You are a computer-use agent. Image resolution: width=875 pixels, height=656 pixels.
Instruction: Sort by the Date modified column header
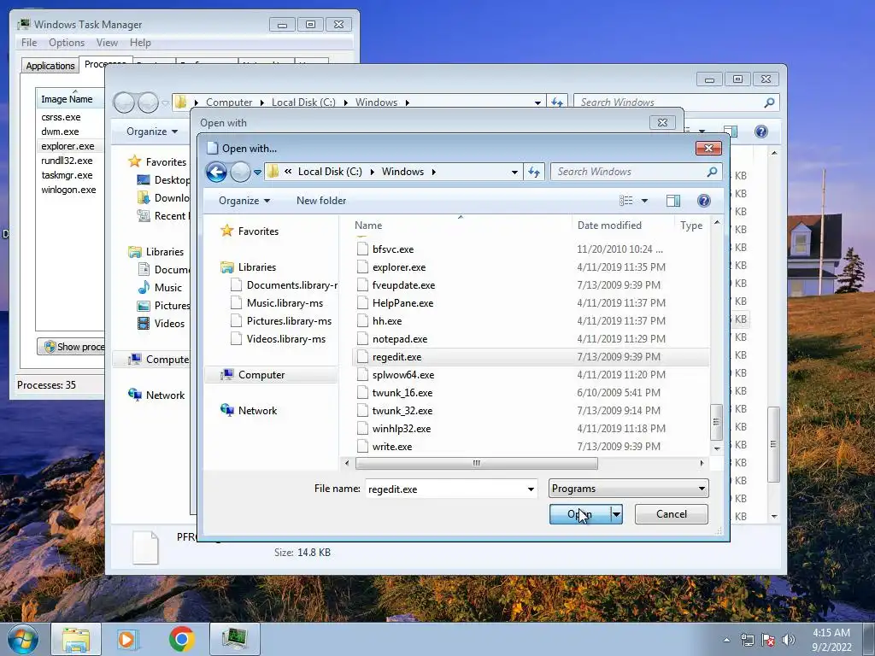(624, 225)
